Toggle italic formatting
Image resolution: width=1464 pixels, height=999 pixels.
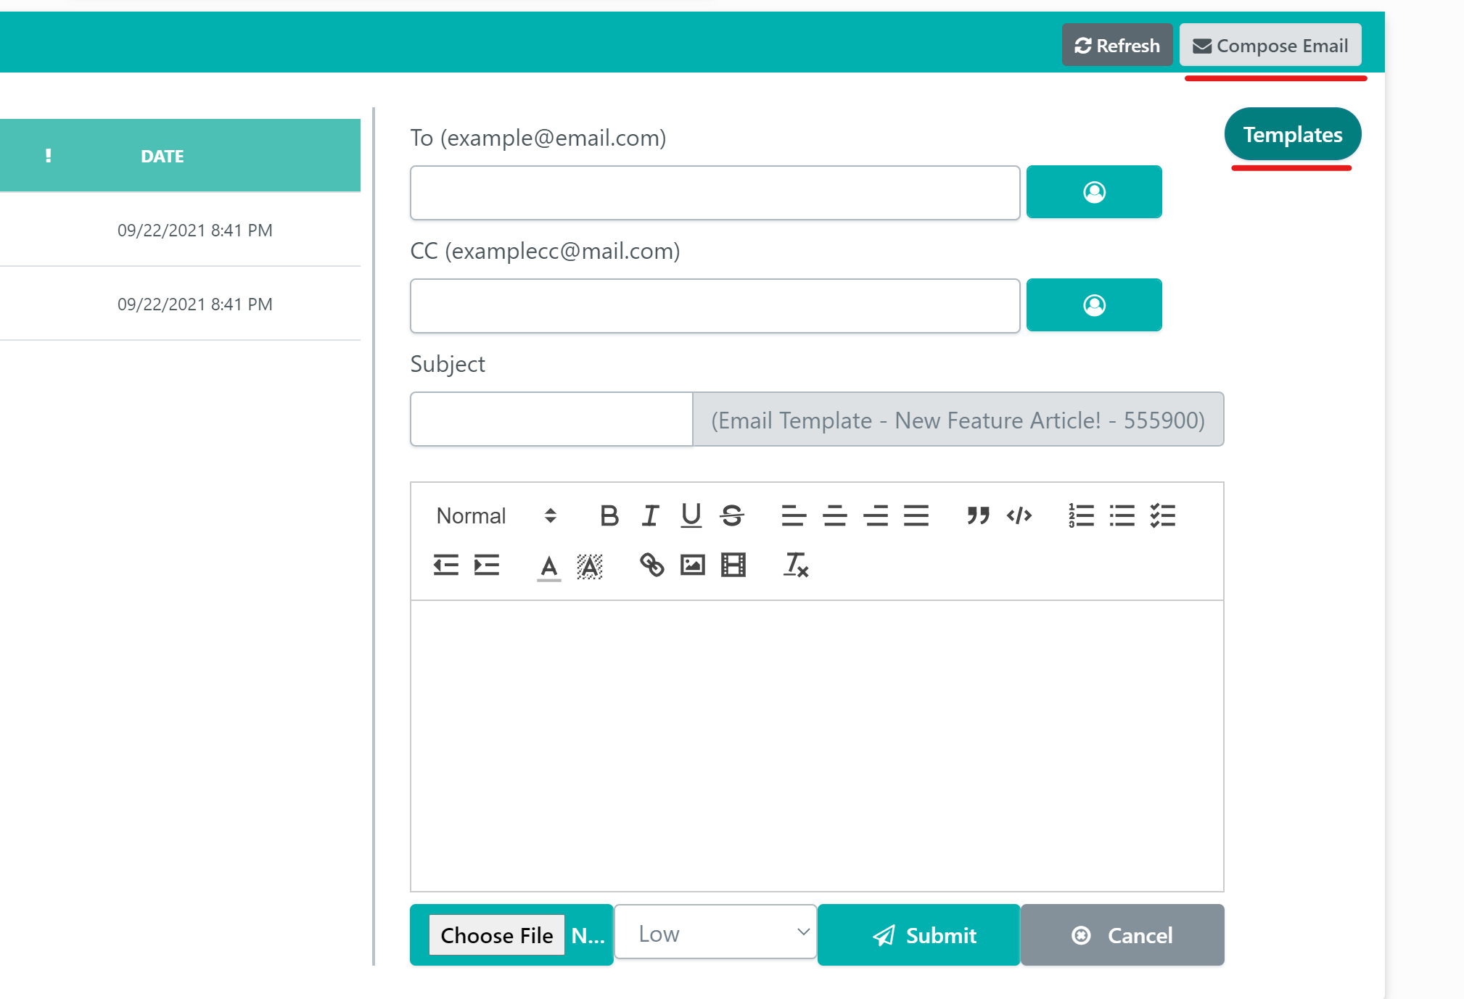click(x=650, y=515)
